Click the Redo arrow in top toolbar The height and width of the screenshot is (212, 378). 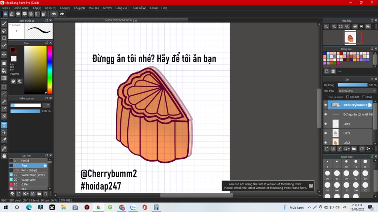tap(62, 14)
